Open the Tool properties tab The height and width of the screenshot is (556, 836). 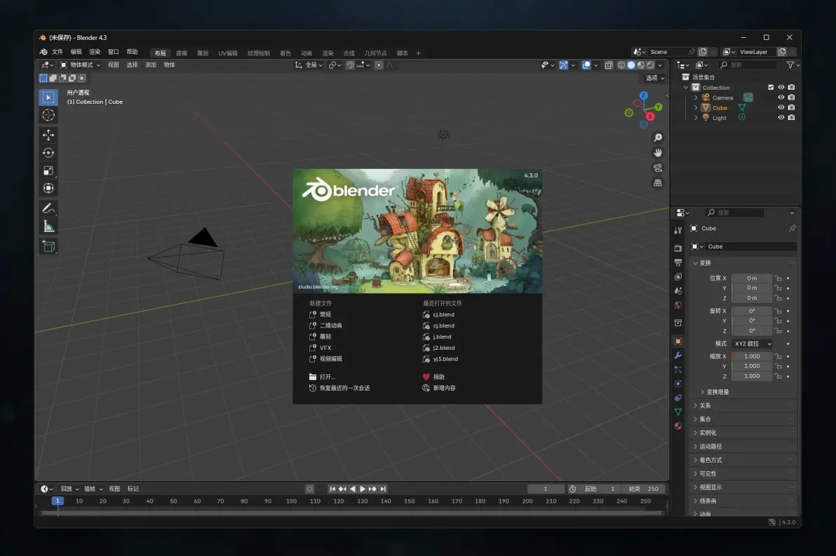pos(678,230)
